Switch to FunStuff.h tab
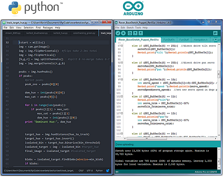This screenshot has height=177, width=223. pos(169,40)
